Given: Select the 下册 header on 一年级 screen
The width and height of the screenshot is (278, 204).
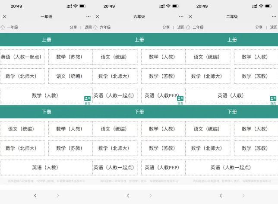Looking at the screenshot, I should [x=47, y=112].
